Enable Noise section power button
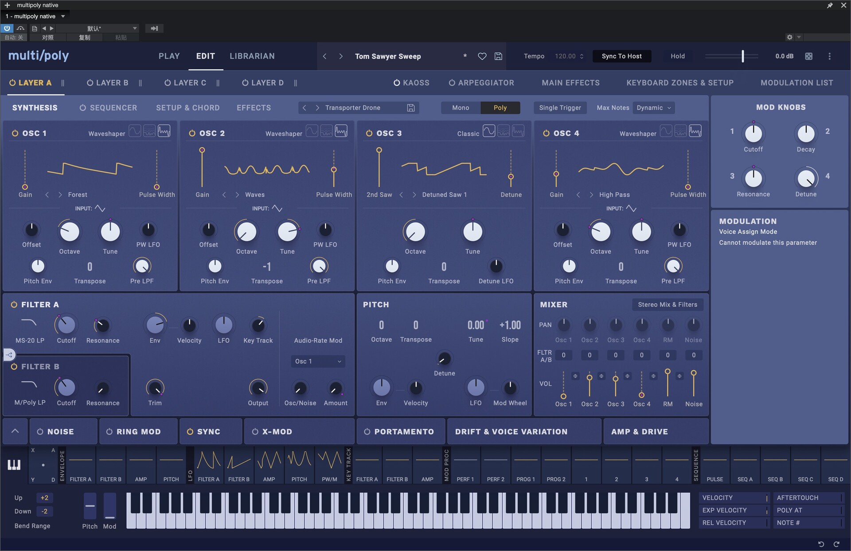This screenshot has height=551, width=851. point(40,431)
